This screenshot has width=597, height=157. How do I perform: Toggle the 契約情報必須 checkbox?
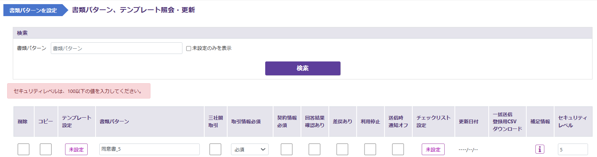coord(286,149)
